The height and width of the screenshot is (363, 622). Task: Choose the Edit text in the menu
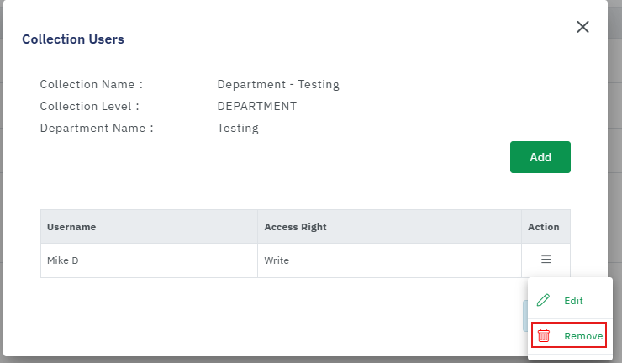[x=573, y=301]
